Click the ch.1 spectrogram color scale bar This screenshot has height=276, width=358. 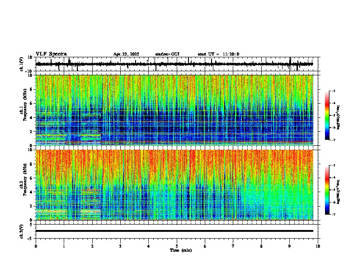[x=327, y=115]
